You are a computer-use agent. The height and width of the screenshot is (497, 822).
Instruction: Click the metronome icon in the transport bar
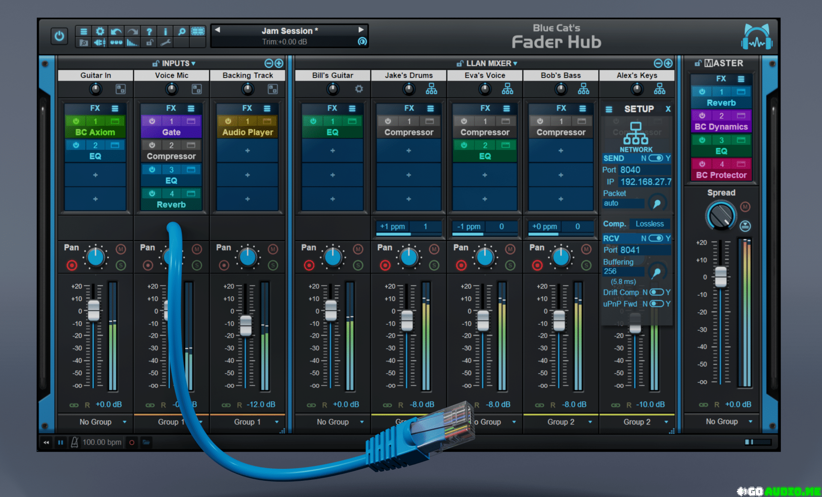pos(74,442)
